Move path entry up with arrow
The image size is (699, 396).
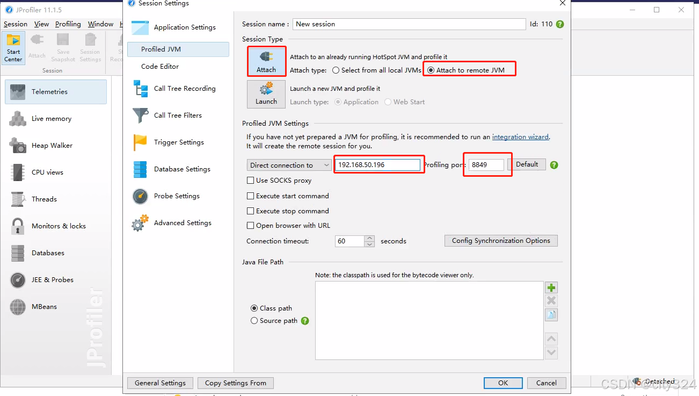tap(551, 339)
